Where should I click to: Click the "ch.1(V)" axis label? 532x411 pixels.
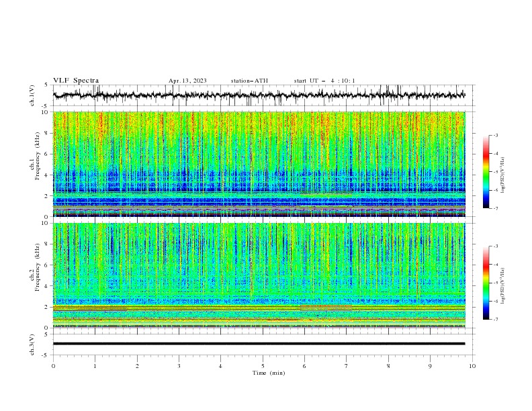tap(32, 95)
